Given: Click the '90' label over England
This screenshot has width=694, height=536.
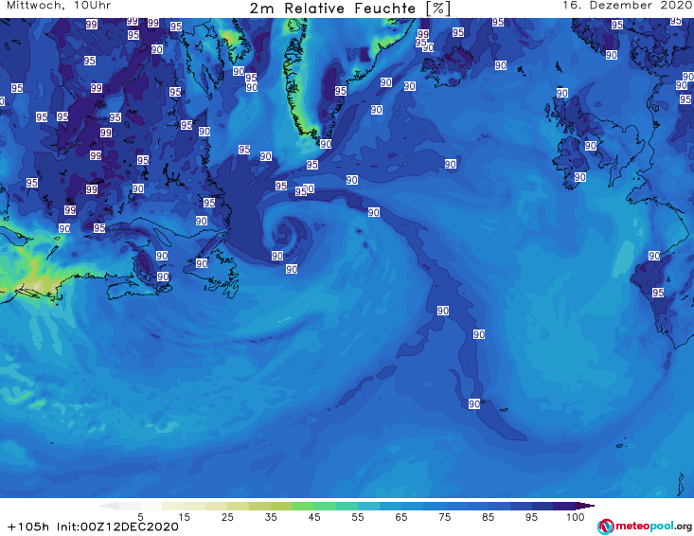Looking at the screenshot, I should (591, 146).
